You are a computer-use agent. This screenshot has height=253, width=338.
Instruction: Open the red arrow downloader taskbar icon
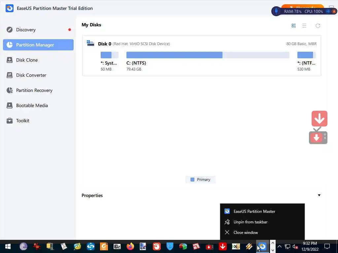[223, 246]
